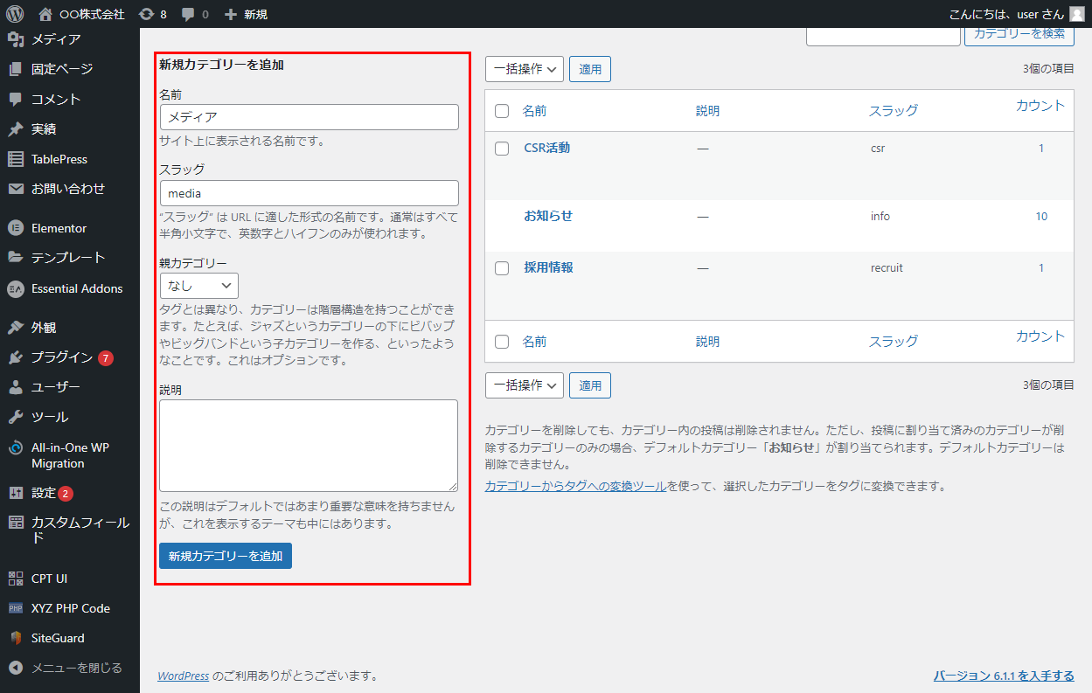The image size is (1092, 693).
Task: Check the CSR活動 category checkbox
Action: 502,149
